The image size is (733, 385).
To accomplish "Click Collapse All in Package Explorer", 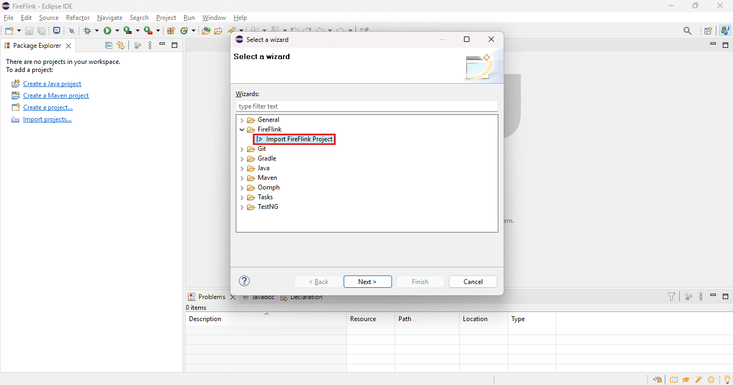I will tap(108, 46).
